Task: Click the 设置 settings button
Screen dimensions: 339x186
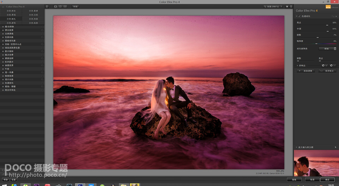Action: (x=14, y=180)
